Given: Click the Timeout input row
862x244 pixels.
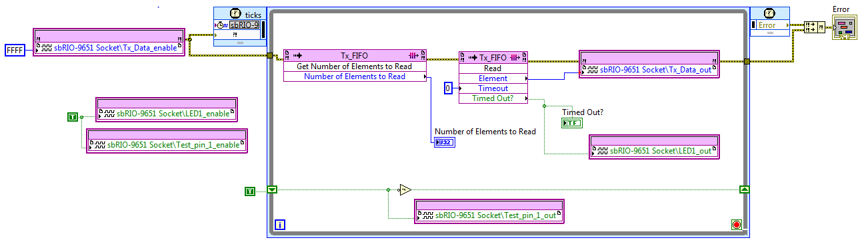Looking at the screenshot, I should pyautogui.click(x=493, y=88).
